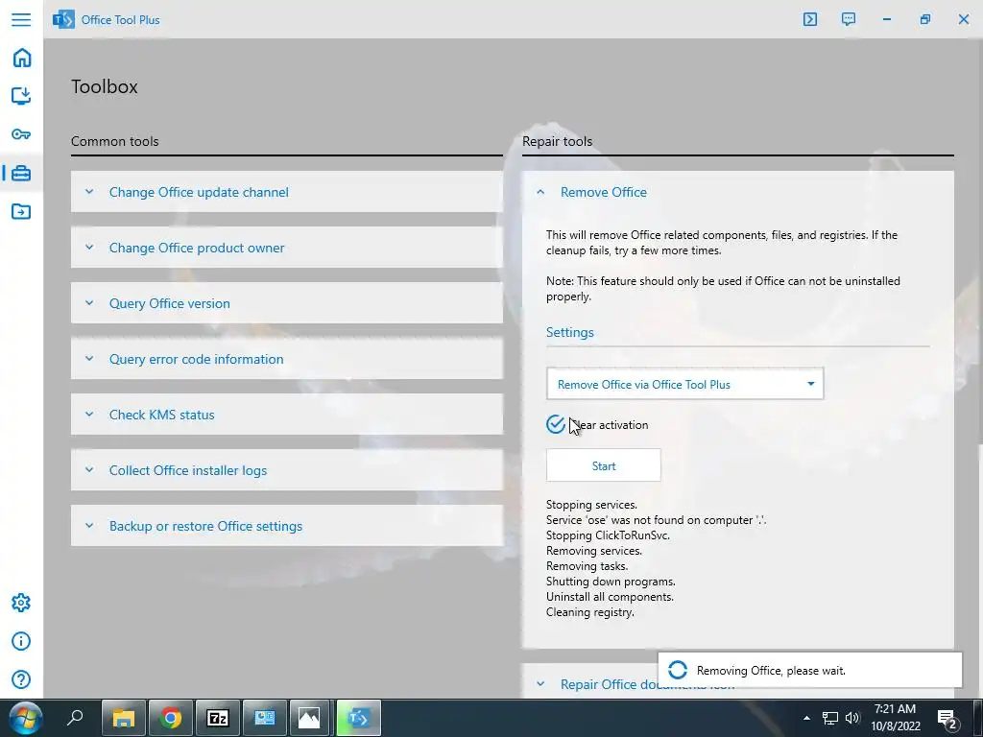This screenshot has height=737, width=983.
Task: Open the Help question mark icon
Action: (x=21, y=679)
